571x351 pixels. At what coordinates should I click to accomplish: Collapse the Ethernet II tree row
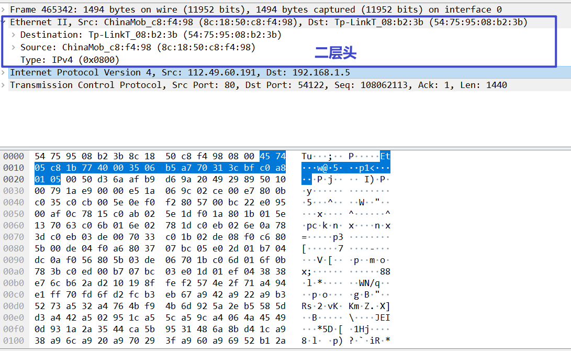coord(3,22)
